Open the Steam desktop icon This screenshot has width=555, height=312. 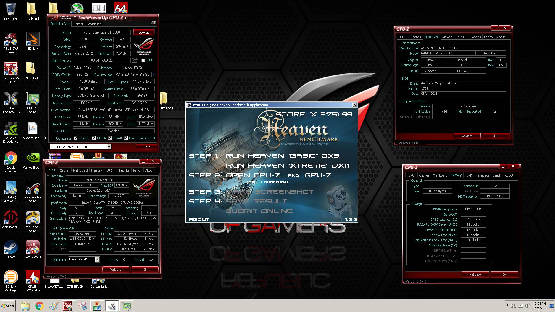coord(11,249)
